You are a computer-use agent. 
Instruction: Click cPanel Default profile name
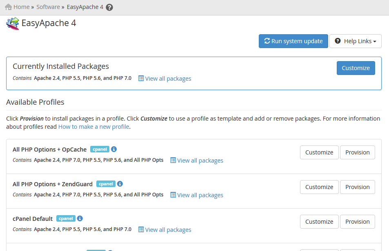33,219
